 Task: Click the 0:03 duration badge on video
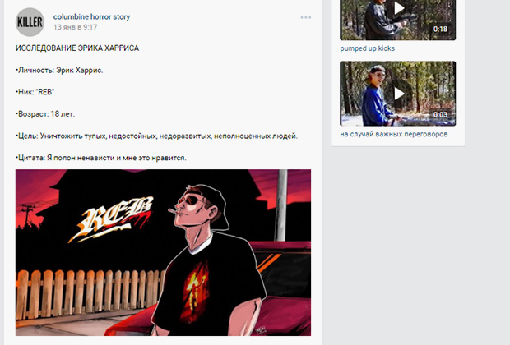440,114
